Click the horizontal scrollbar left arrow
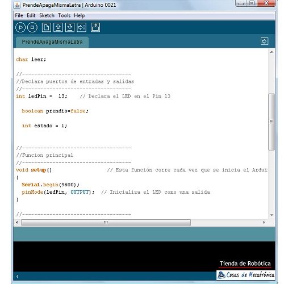 point(17,222)
